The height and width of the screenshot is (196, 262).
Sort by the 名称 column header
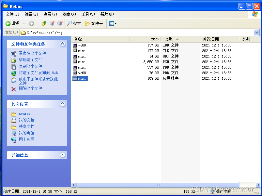pos(100,39)
